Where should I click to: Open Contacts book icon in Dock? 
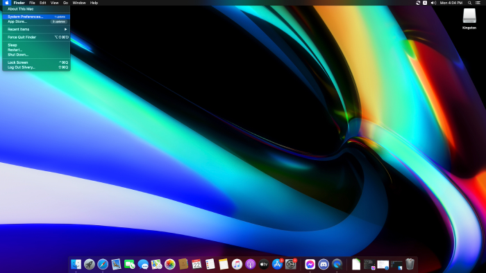point(183,265)
